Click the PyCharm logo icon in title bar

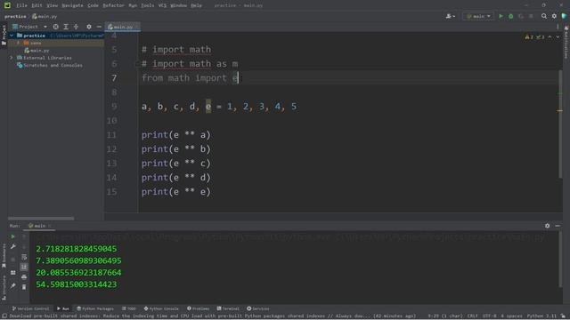pyautogui.click(x=7, y=5)
